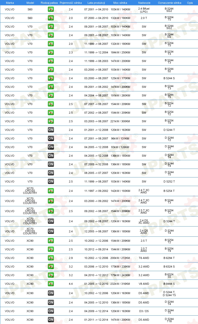198x324 pixels.
Task: Click the Moc silnika column header
Action: pos(120,3)
